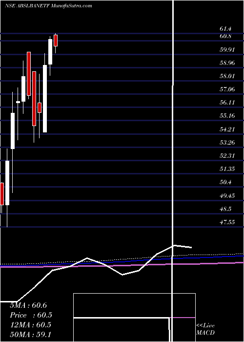Screen dimensions: 244x342
Task: Click the 5MA : 60.6 reading
Action: [x=28, y=305]
